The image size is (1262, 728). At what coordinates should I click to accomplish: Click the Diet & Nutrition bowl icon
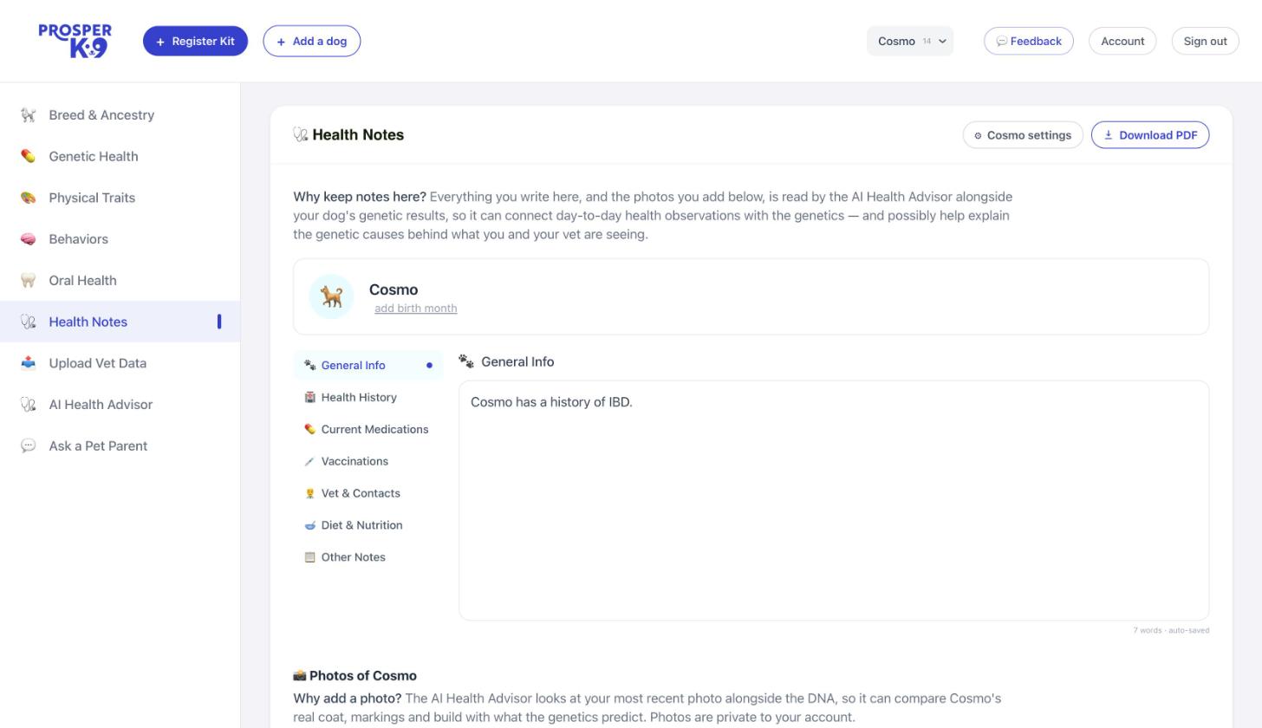tap(309, 526)
